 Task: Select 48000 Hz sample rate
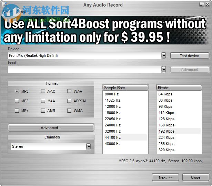tap(125, 144)
